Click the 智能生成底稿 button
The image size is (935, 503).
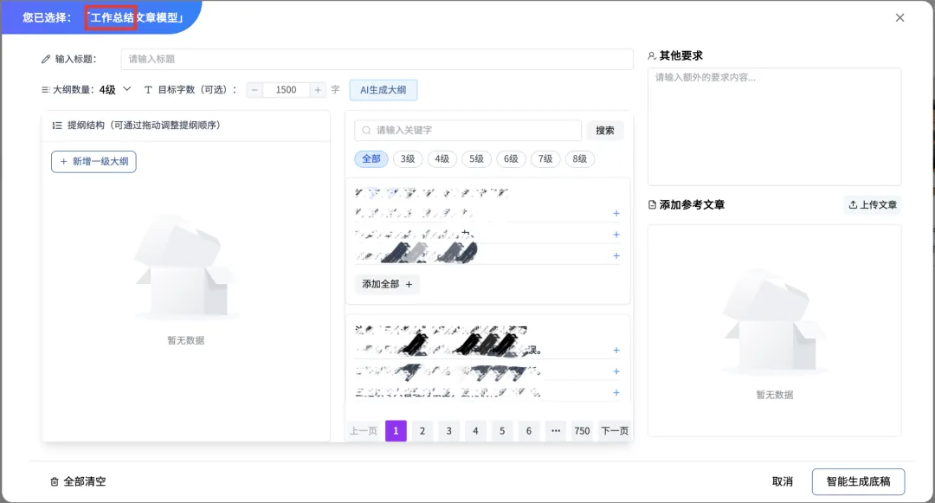click(858, 481)
